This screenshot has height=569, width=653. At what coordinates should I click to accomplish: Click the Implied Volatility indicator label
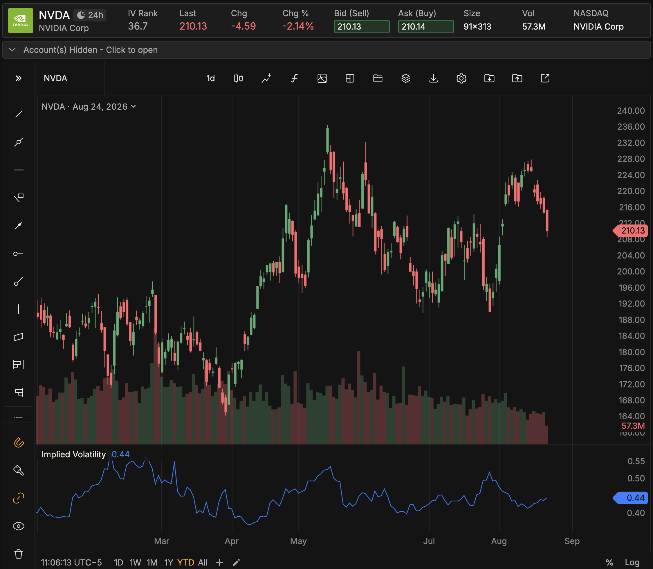click(x=73, y=454)
